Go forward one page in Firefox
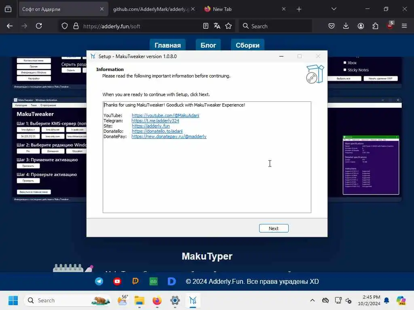 [24, 26]
